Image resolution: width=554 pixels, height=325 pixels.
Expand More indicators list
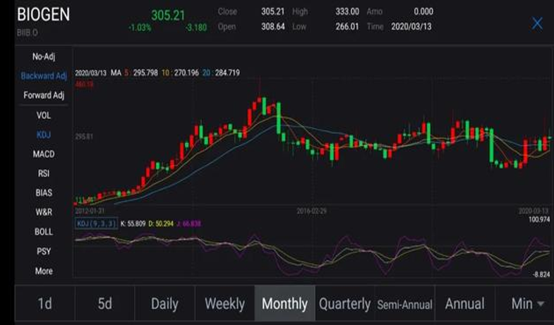[44, 271]
